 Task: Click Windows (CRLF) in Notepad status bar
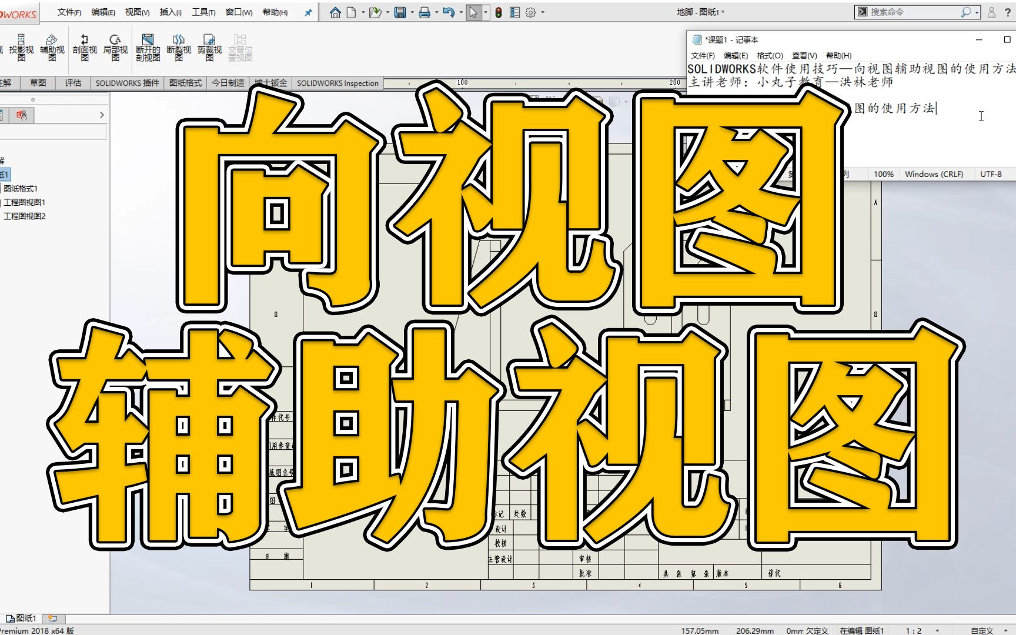tap(934, 174)
